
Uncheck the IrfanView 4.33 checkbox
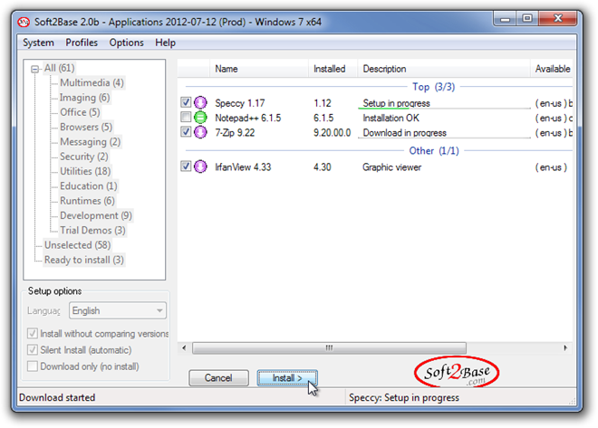tap(186, 166)
